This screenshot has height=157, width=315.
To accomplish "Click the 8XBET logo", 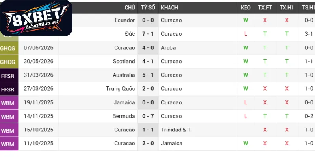I will 36,18.
